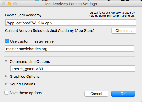Open the Choose... file picker

(x=124, y=30)
